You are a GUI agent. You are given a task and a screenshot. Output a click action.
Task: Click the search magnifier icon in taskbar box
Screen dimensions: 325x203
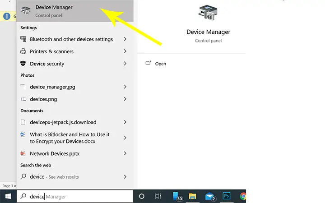[23, 196]
